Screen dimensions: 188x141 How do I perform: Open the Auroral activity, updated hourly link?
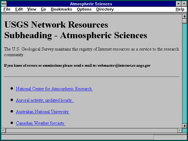pos(45,100)
